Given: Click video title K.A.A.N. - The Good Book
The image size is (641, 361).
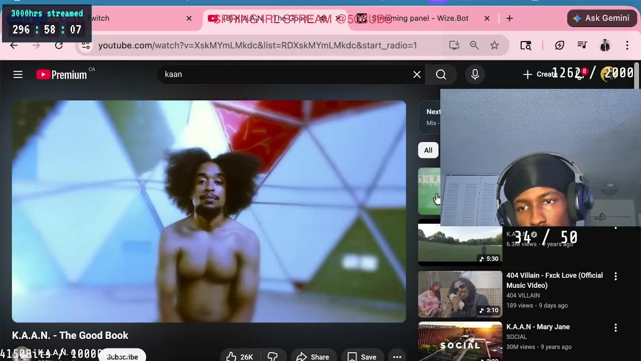Looking at the screenshot, I should 70,335.
